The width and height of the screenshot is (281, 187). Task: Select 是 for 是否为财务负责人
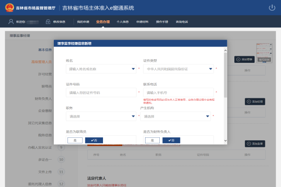(152, 140)
